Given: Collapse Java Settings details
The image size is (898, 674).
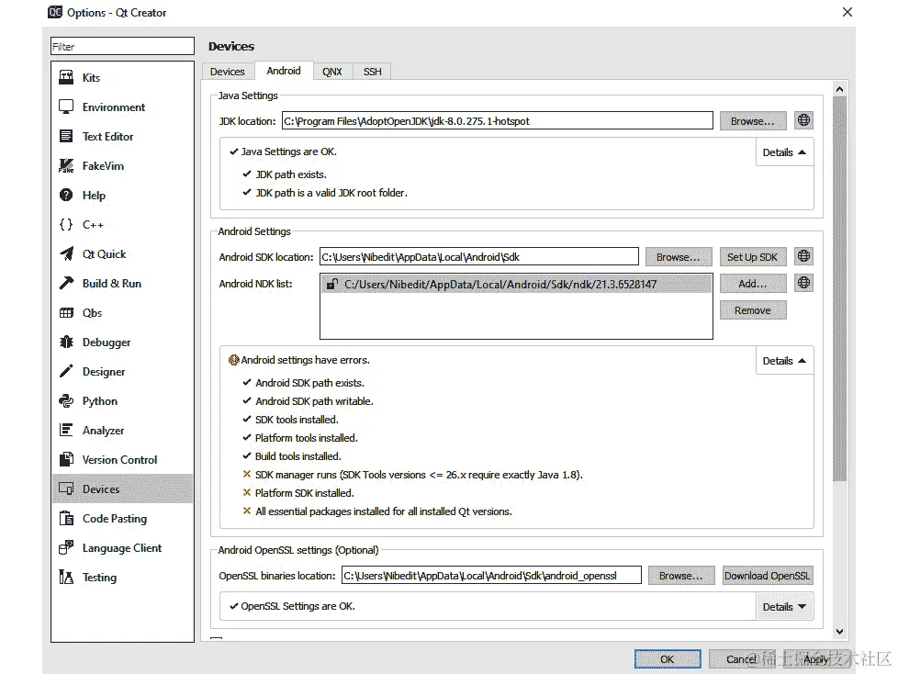Looking at the screenshot, I should (784, 152).
